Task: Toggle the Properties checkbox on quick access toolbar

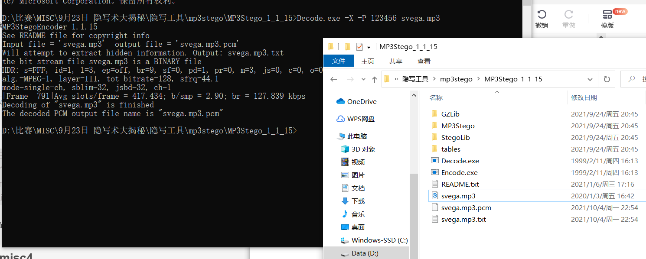Action: click(x=359, y=46)
